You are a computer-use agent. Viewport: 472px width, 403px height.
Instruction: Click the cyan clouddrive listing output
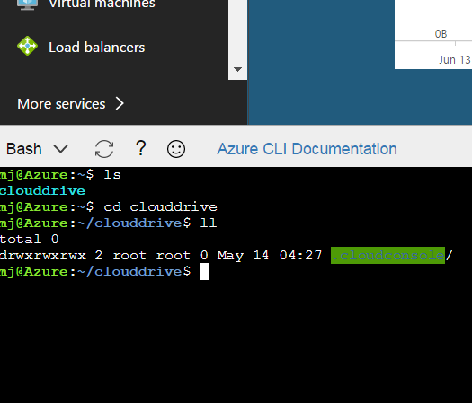pyautogui.click(x=42, y=191)
